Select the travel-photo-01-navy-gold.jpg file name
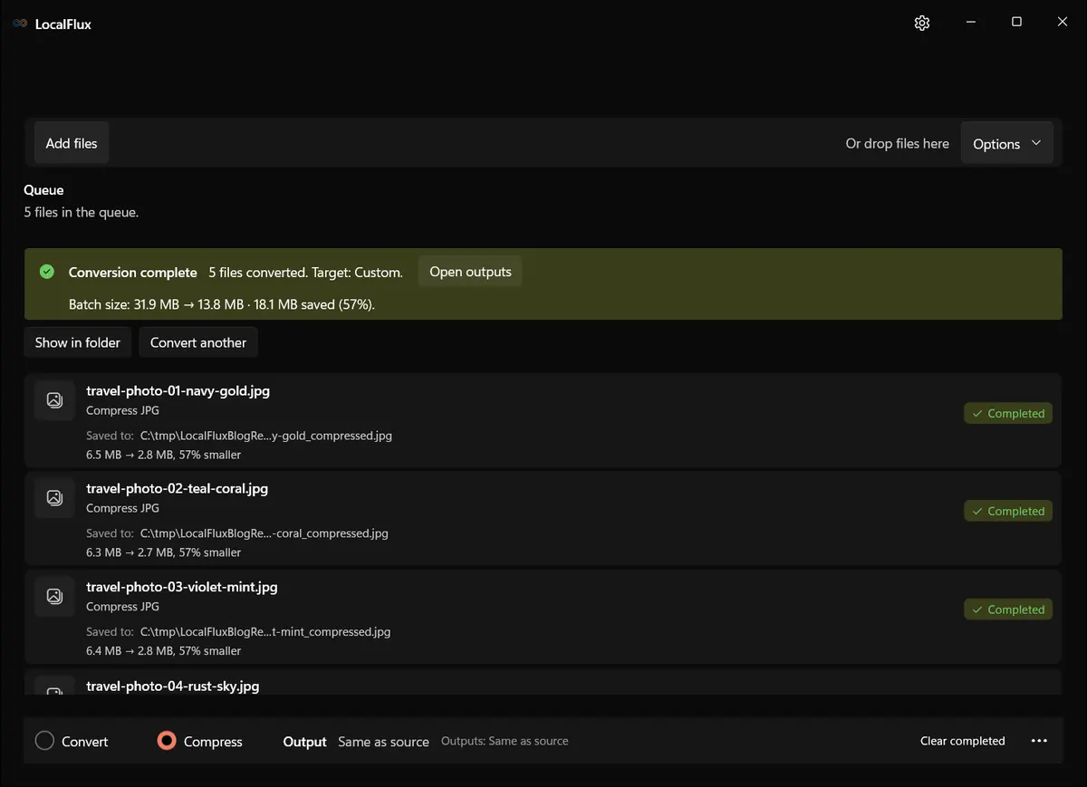Viewport: 1087px width, 787px height. coord(178,391)
